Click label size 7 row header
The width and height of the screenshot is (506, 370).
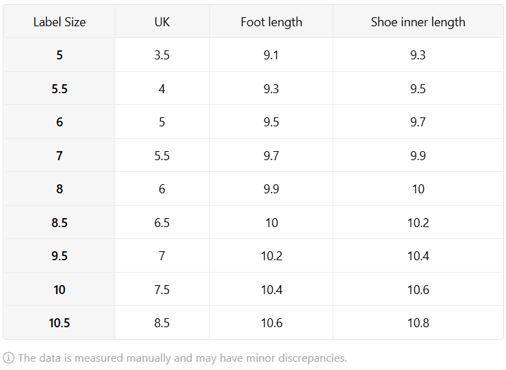click(x=59, y=155)
